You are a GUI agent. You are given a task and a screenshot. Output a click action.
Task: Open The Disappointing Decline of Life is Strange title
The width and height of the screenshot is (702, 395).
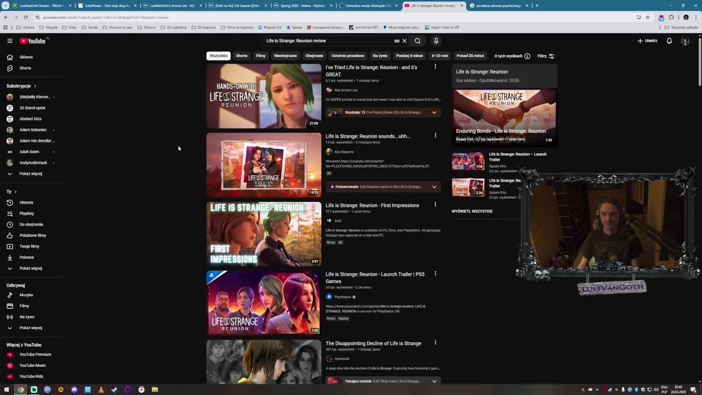373,343
